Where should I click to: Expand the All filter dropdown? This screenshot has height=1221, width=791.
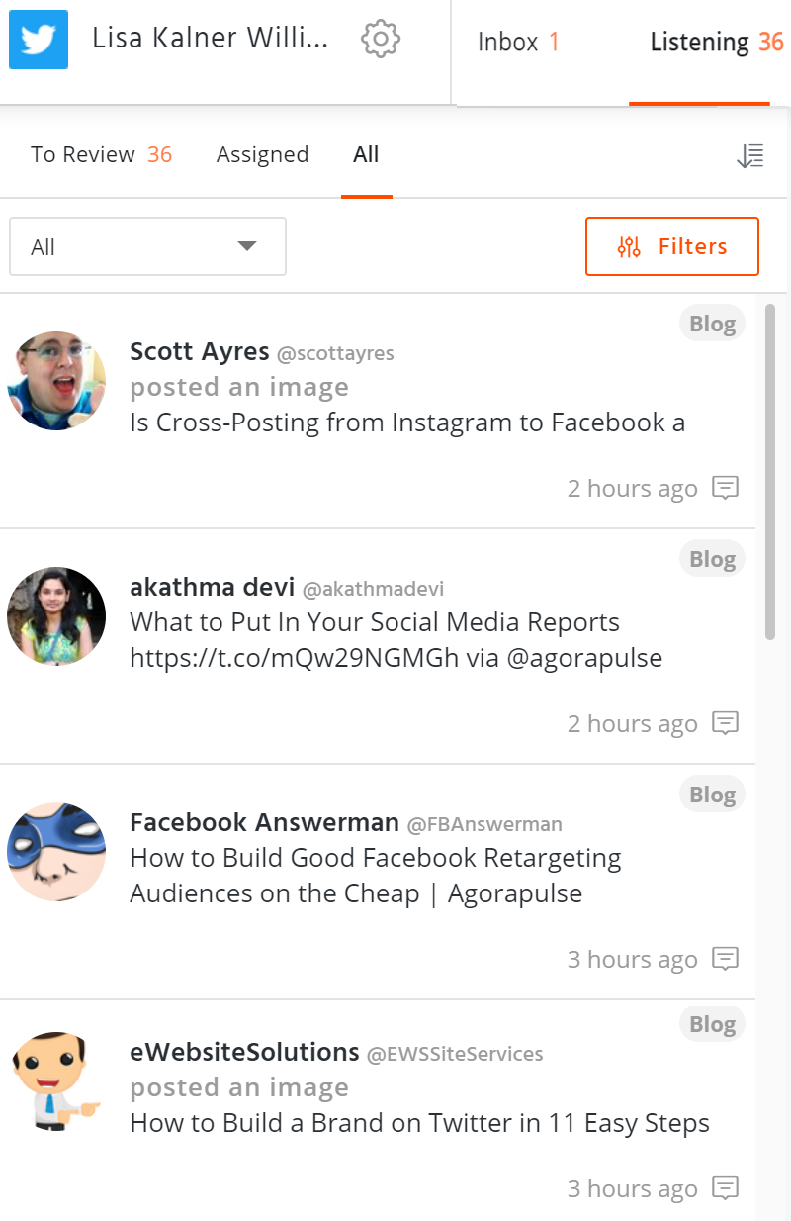coord(147,246)
